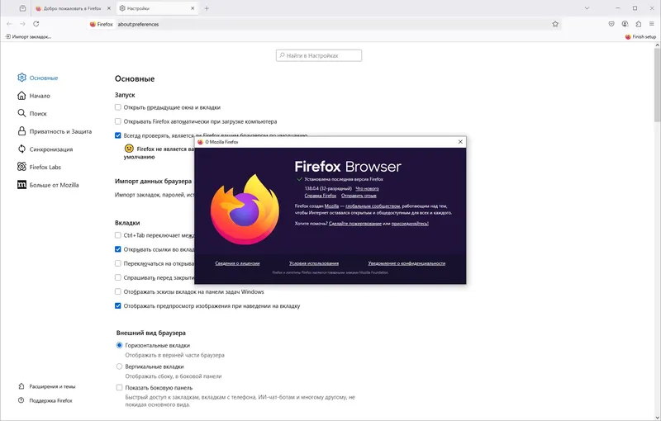Reload the page with refresh icon
Viewport: 661px width, 421px height.
click(x=36, y=24)
